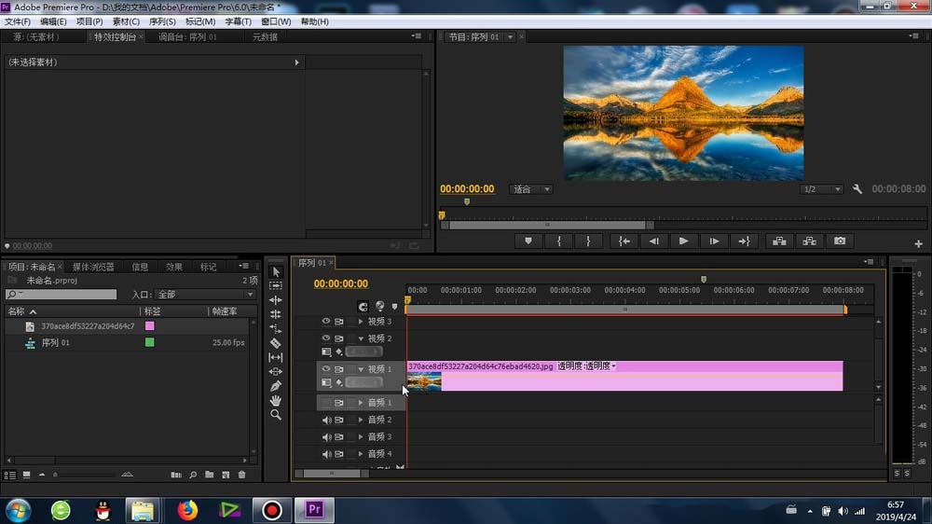Expand the 音频 1 track
The width and height of the screenshot is (932, 524).
coord(361,403)
